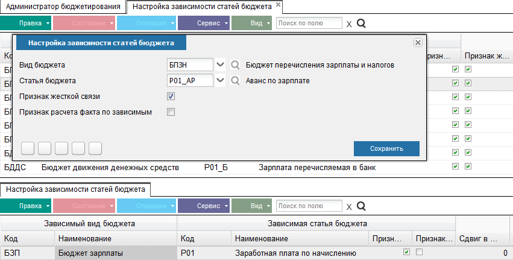This screenshot has height=260, width=513.
Task: Click Наименование header under Зависимый вид бюджета
Action: click(x=116, y=239)
